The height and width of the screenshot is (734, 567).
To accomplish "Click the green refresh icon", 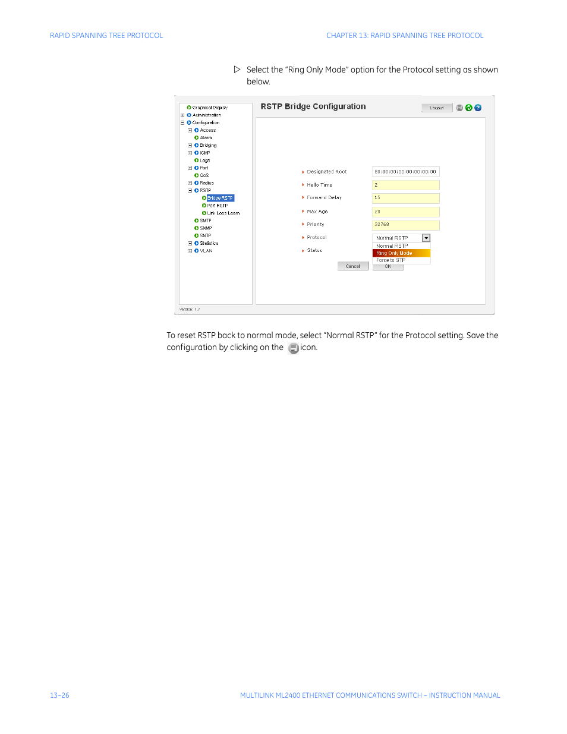I will (468, 108).
